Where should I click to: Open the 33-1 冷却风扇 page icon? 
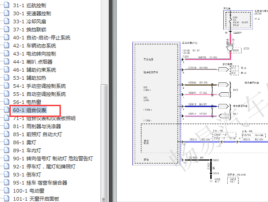pos(7,21)
